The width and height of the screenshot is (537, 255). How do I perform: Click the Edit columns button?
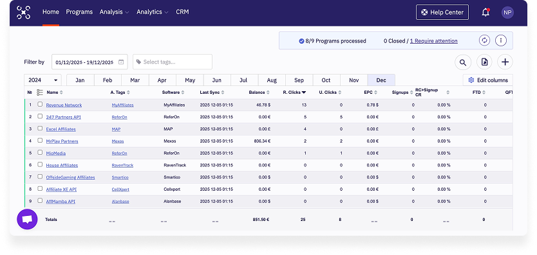pos(488,80)
